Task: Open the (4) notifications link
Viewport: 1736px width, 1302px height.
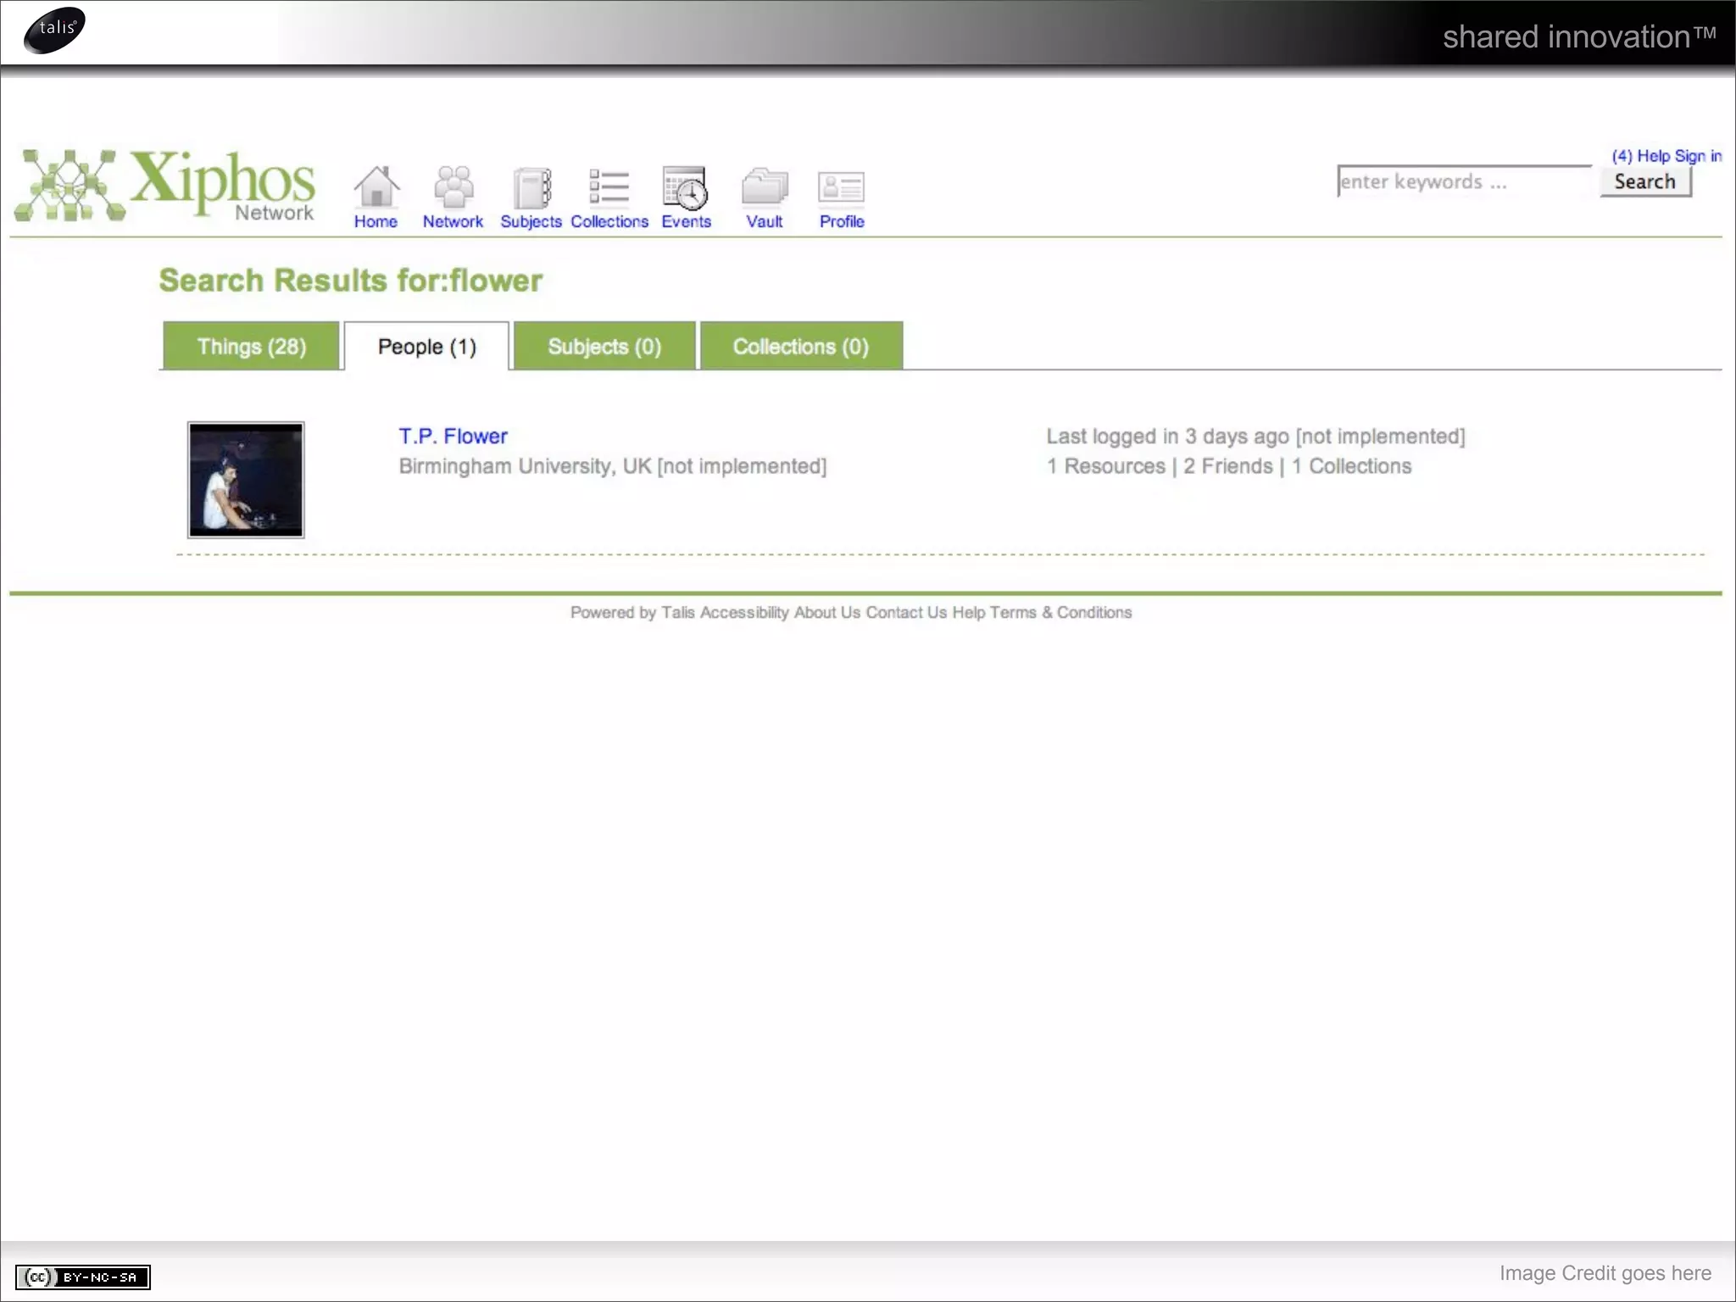Action: (x=1622, y=156)
